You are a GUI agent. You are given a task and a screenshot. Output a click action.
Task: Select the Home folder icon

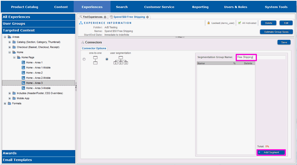coord(14,52)
